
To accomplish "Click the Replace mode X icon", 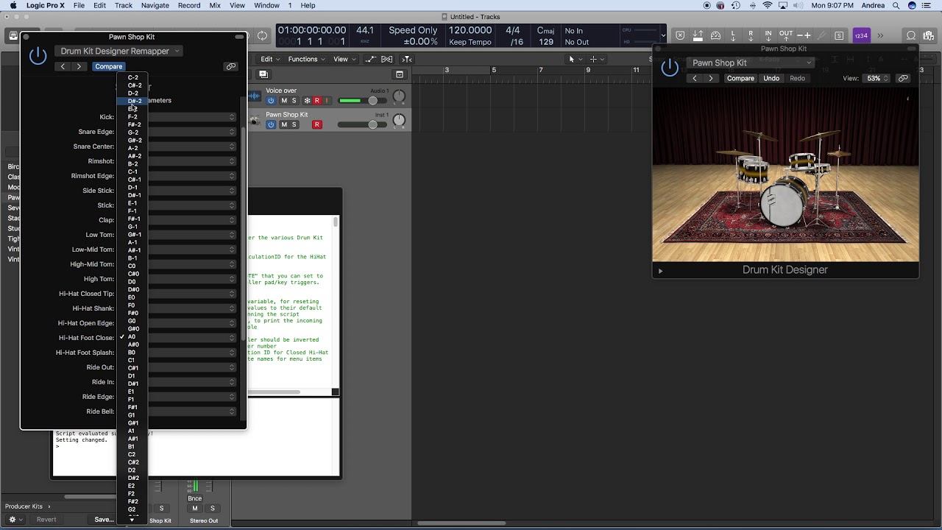I will coord(680,35).
